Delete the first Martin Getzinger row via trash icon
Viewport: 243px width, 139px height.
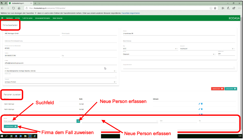(x=202, y=104)
